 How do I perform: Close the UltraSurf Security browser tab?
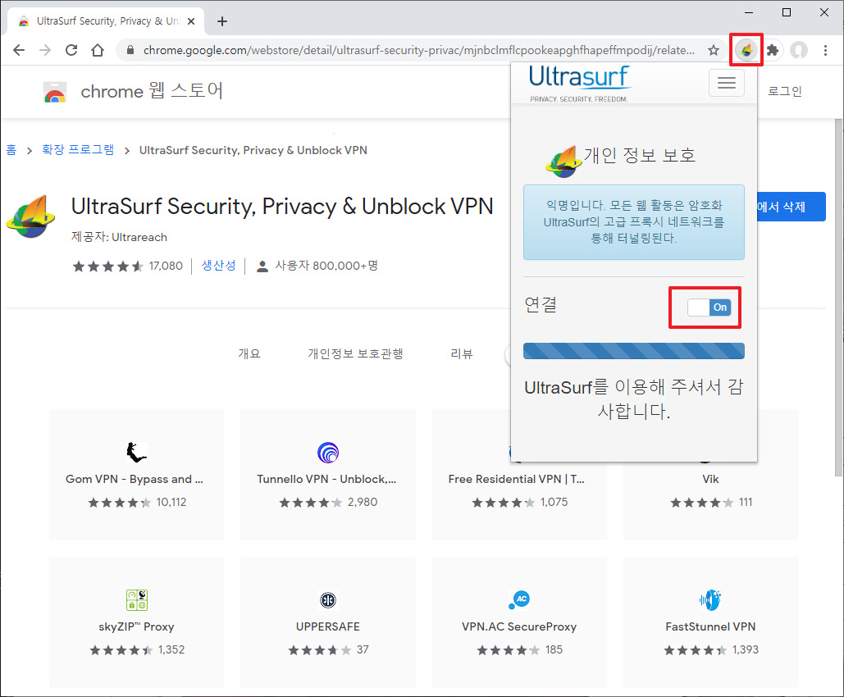pos(191,21)
